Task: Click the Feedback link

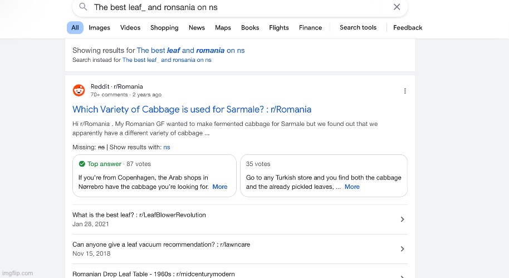Action: point(407,27)
